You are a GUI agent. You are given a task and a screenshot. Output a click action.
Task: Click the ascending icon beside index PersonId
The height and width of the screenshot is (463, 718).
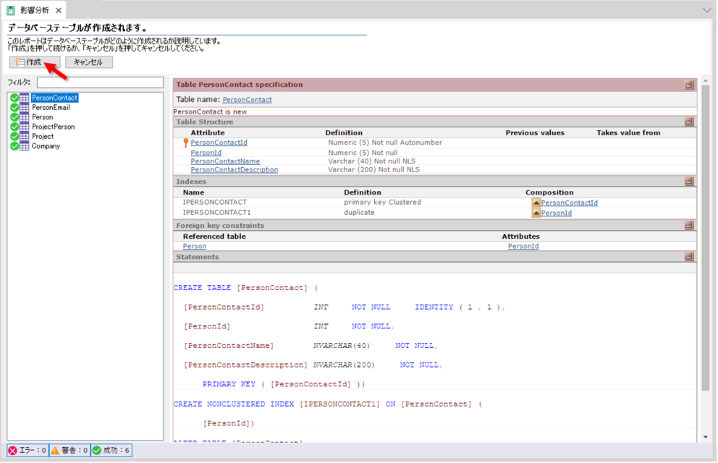pyautogui.click(x=536, y=213)
